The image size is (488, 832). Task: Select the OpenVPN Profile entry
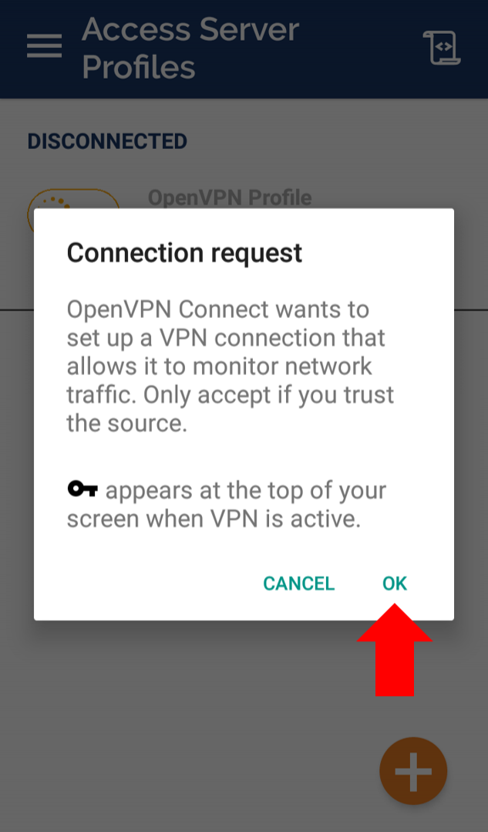click(230, 198)
